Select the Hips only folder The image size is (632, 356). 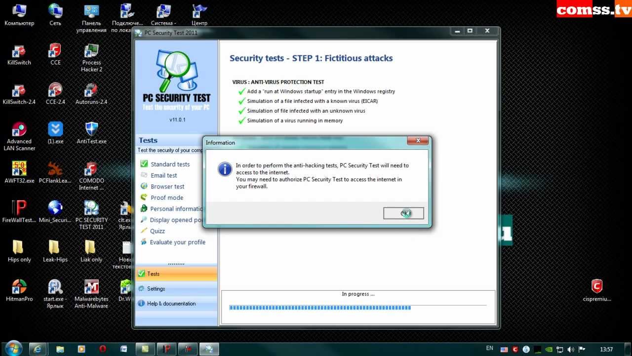19,251
